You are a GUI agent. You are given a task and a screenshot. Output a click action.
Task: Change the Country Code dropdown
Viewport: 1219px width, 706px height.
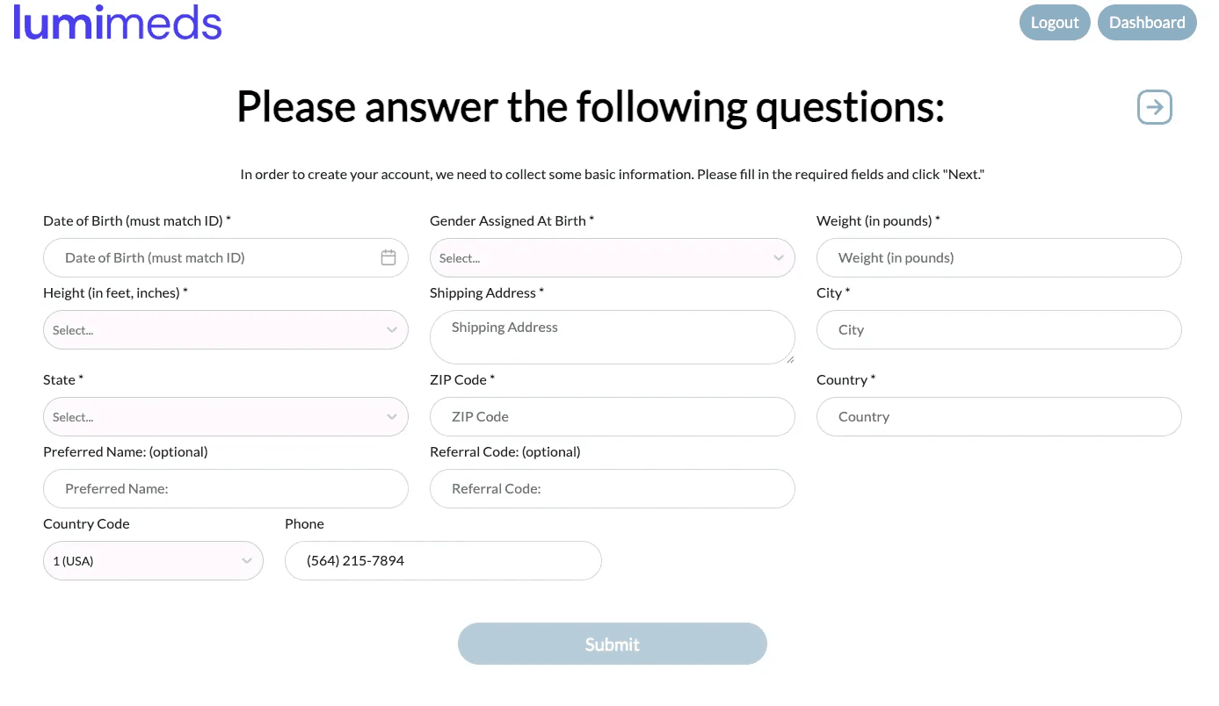153,561
